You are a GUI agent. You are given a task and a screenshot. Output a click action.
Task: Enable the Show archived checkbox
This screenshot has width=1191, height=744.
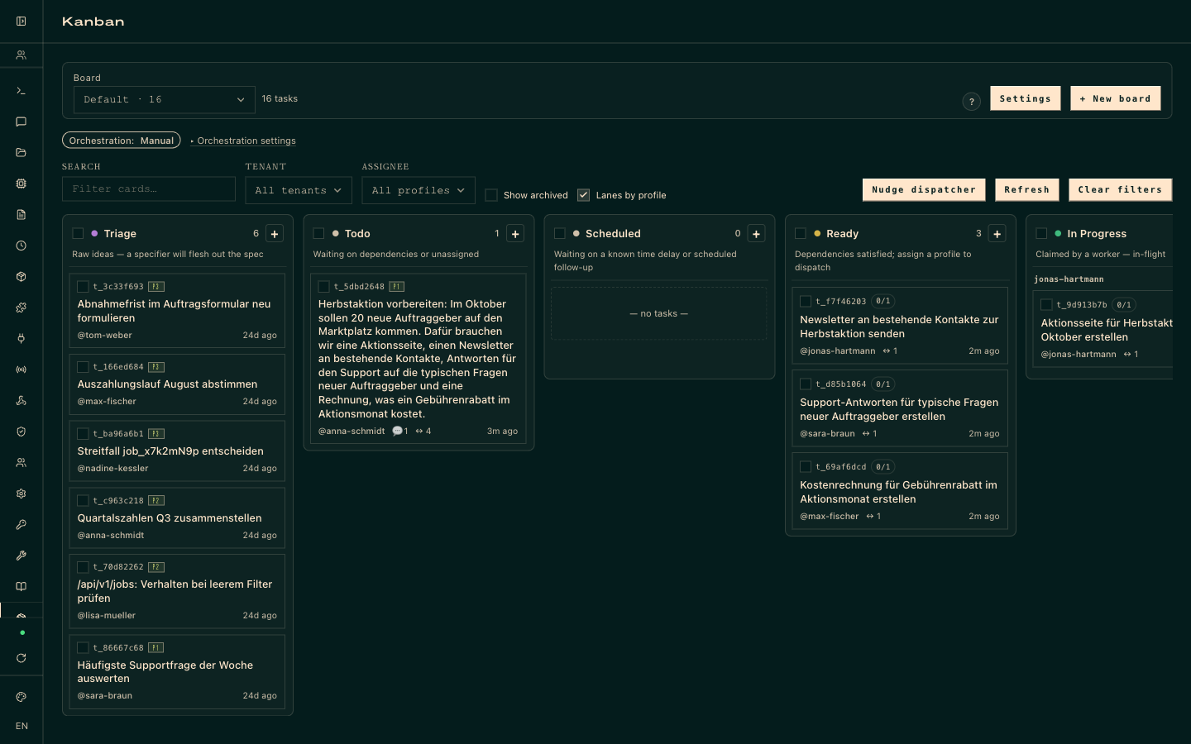pyautogui.click(x=491, y=195)
